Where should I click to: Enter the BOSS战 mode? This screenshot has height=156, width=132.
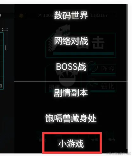tap(71, 67)
